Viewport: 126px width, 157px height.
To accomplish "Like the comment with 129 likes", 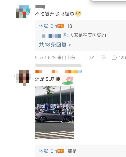I will (x=114, y=58).
